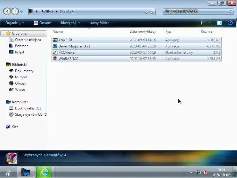Open the address bar history dropdown
This screenshot has height=178, width=237.
click(x=146, y=12)
